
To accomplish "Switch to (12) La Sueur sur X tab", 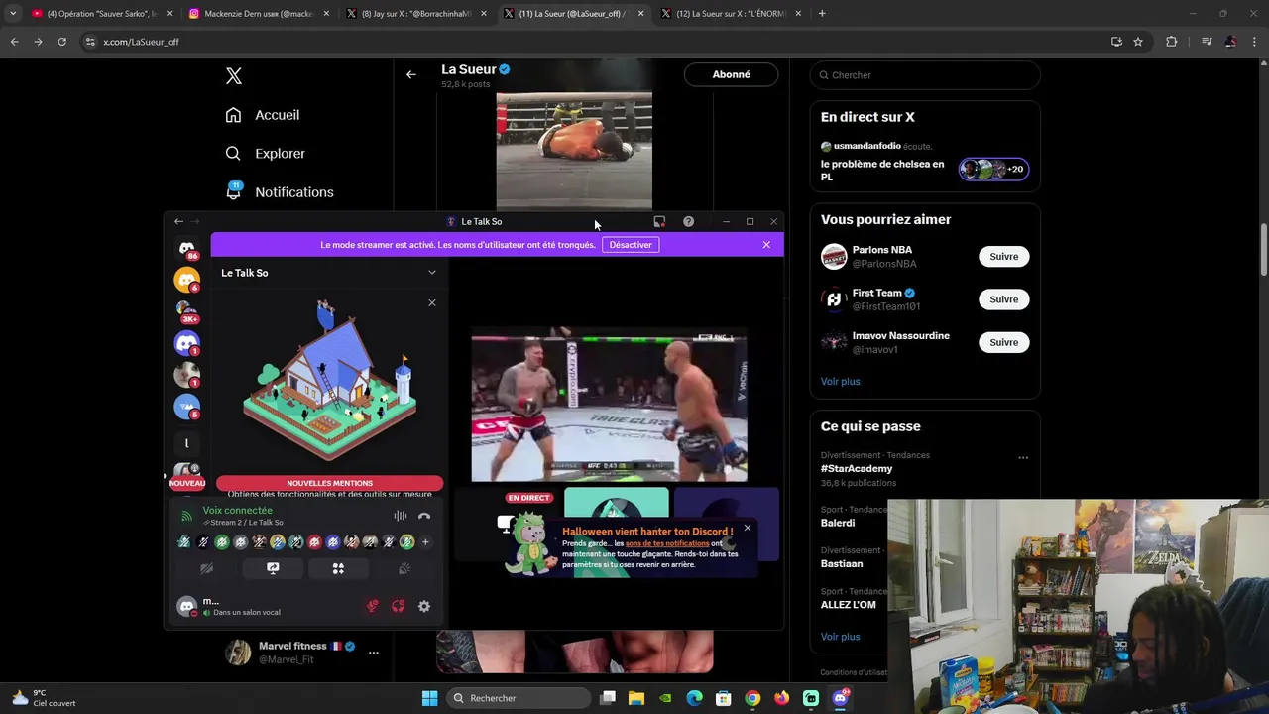I will (x=732, y=14).
